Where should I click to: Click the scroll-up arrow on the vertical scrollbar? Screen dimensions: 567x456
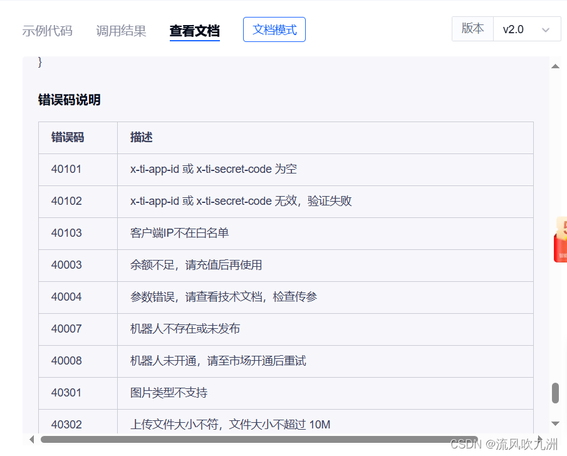554,65
